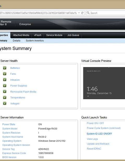Click the System Revision label link
Image resolution: width=125 pixels, height=161 pixels.
11,133
